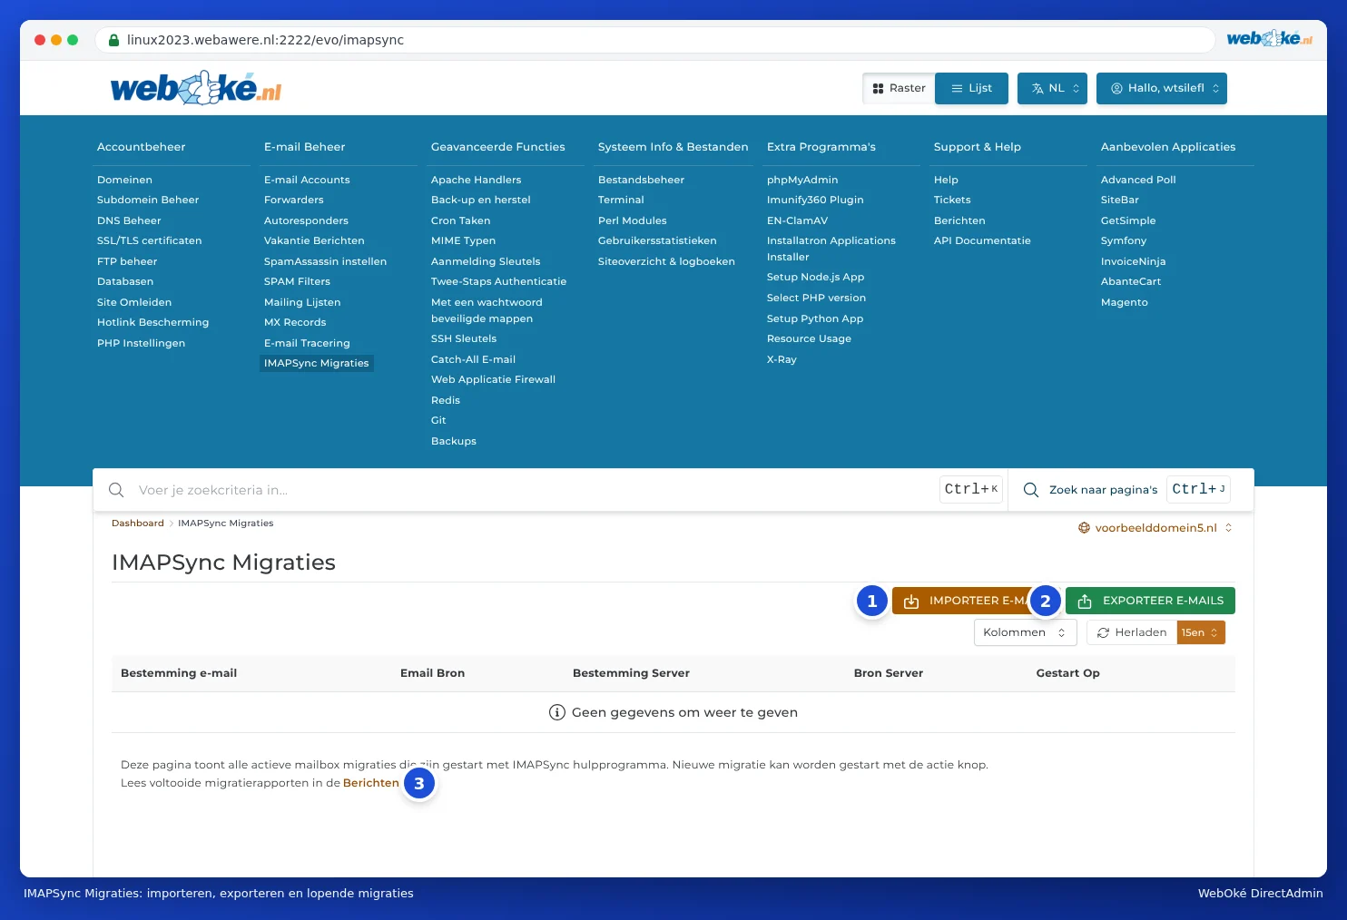Open Magento under Aanbevolen Applicaties
The image size is (1347, 920).
(x=1125, y=302)
